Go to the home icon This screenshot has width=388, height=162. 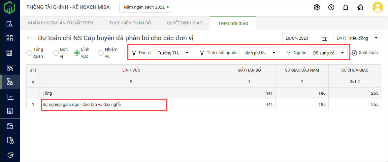pos(360,7)
